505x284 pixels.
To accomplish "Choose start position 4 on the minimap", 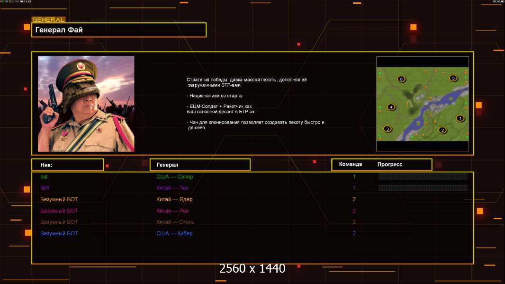I will [x=391, y=107].
